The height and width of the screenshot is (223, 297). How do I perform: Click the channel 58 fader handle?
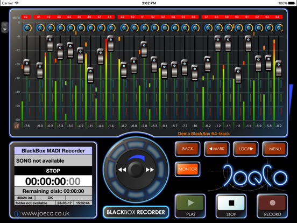tap(218, 44)
